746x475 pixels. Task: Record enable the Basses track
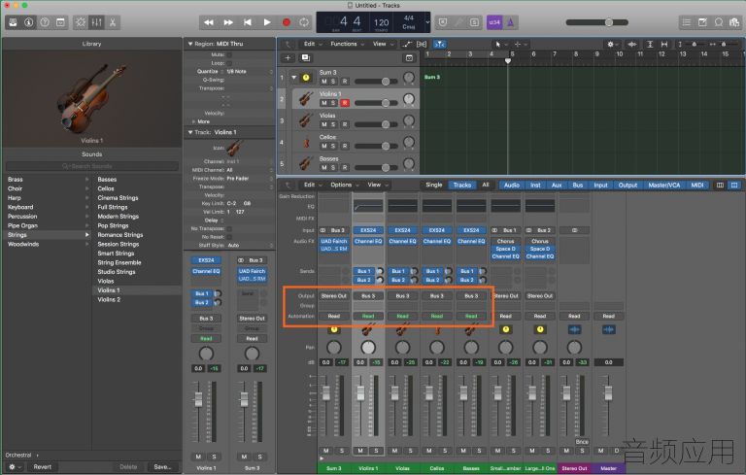(x=345, y=167)
